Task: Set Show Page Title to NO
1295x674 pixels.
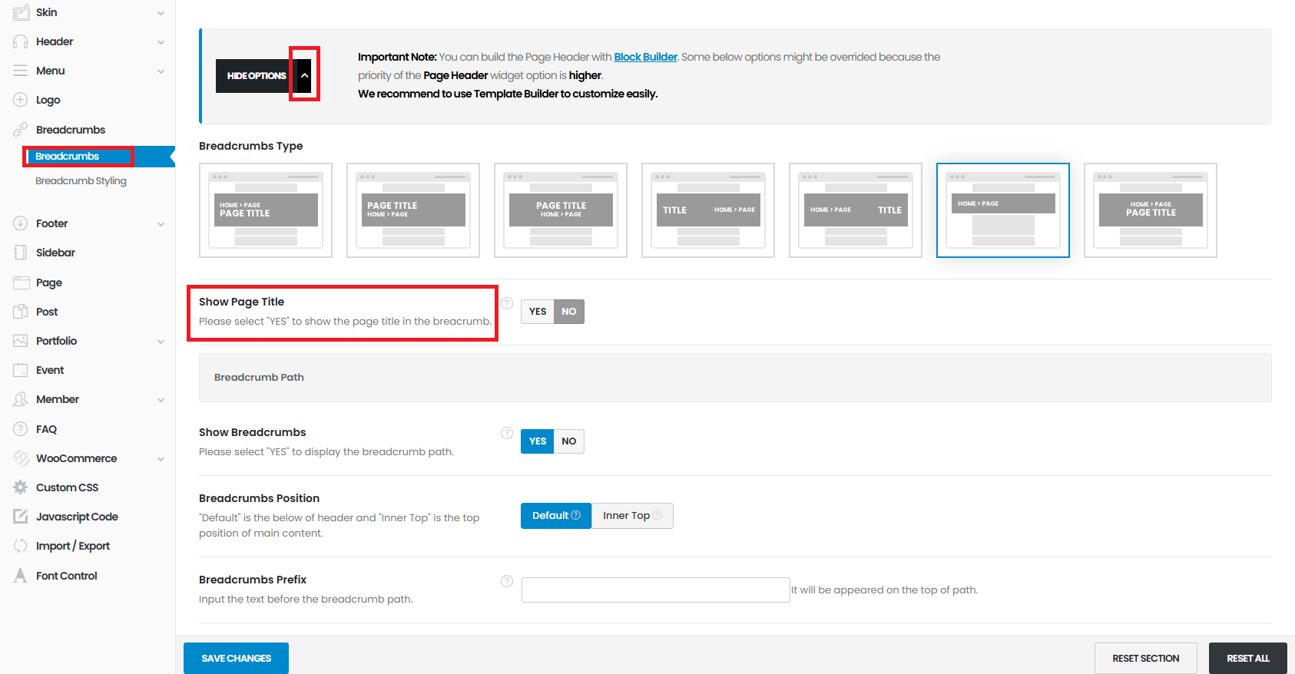Action: tap(569, 312)
